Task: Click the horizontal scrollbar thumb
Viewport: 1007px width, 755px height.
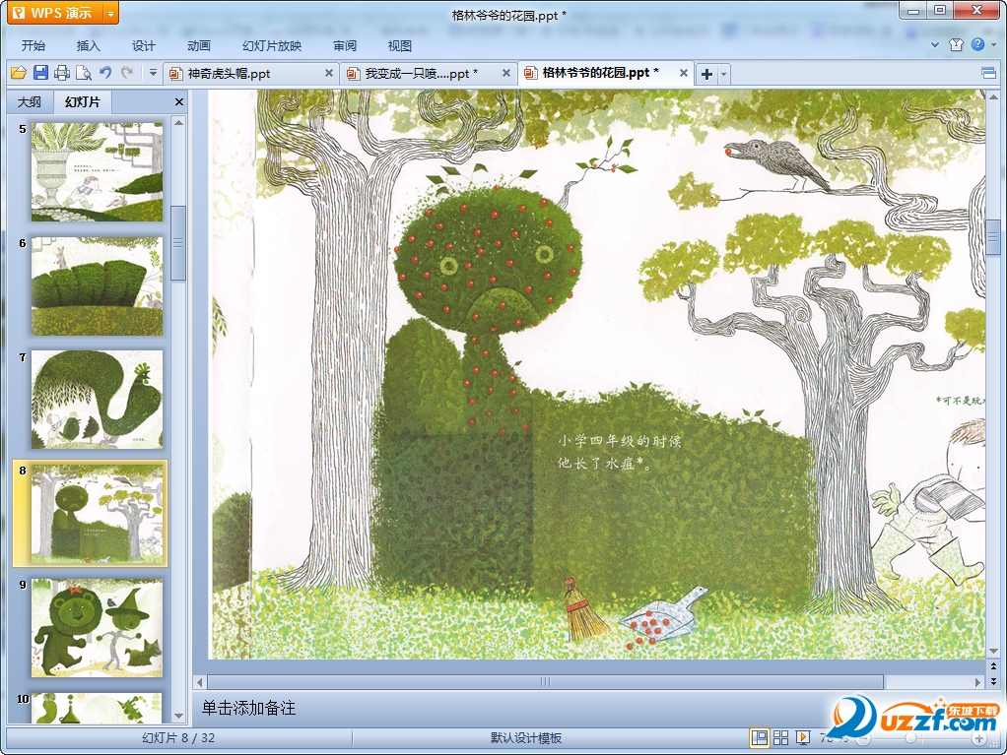Action: coord(545,682)
